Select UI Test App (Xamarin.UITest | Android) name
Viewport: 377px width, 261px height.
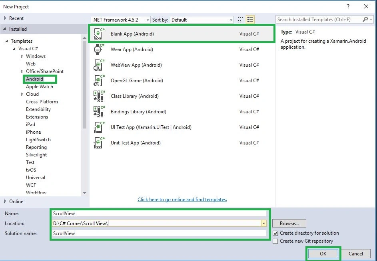point(151,127)
